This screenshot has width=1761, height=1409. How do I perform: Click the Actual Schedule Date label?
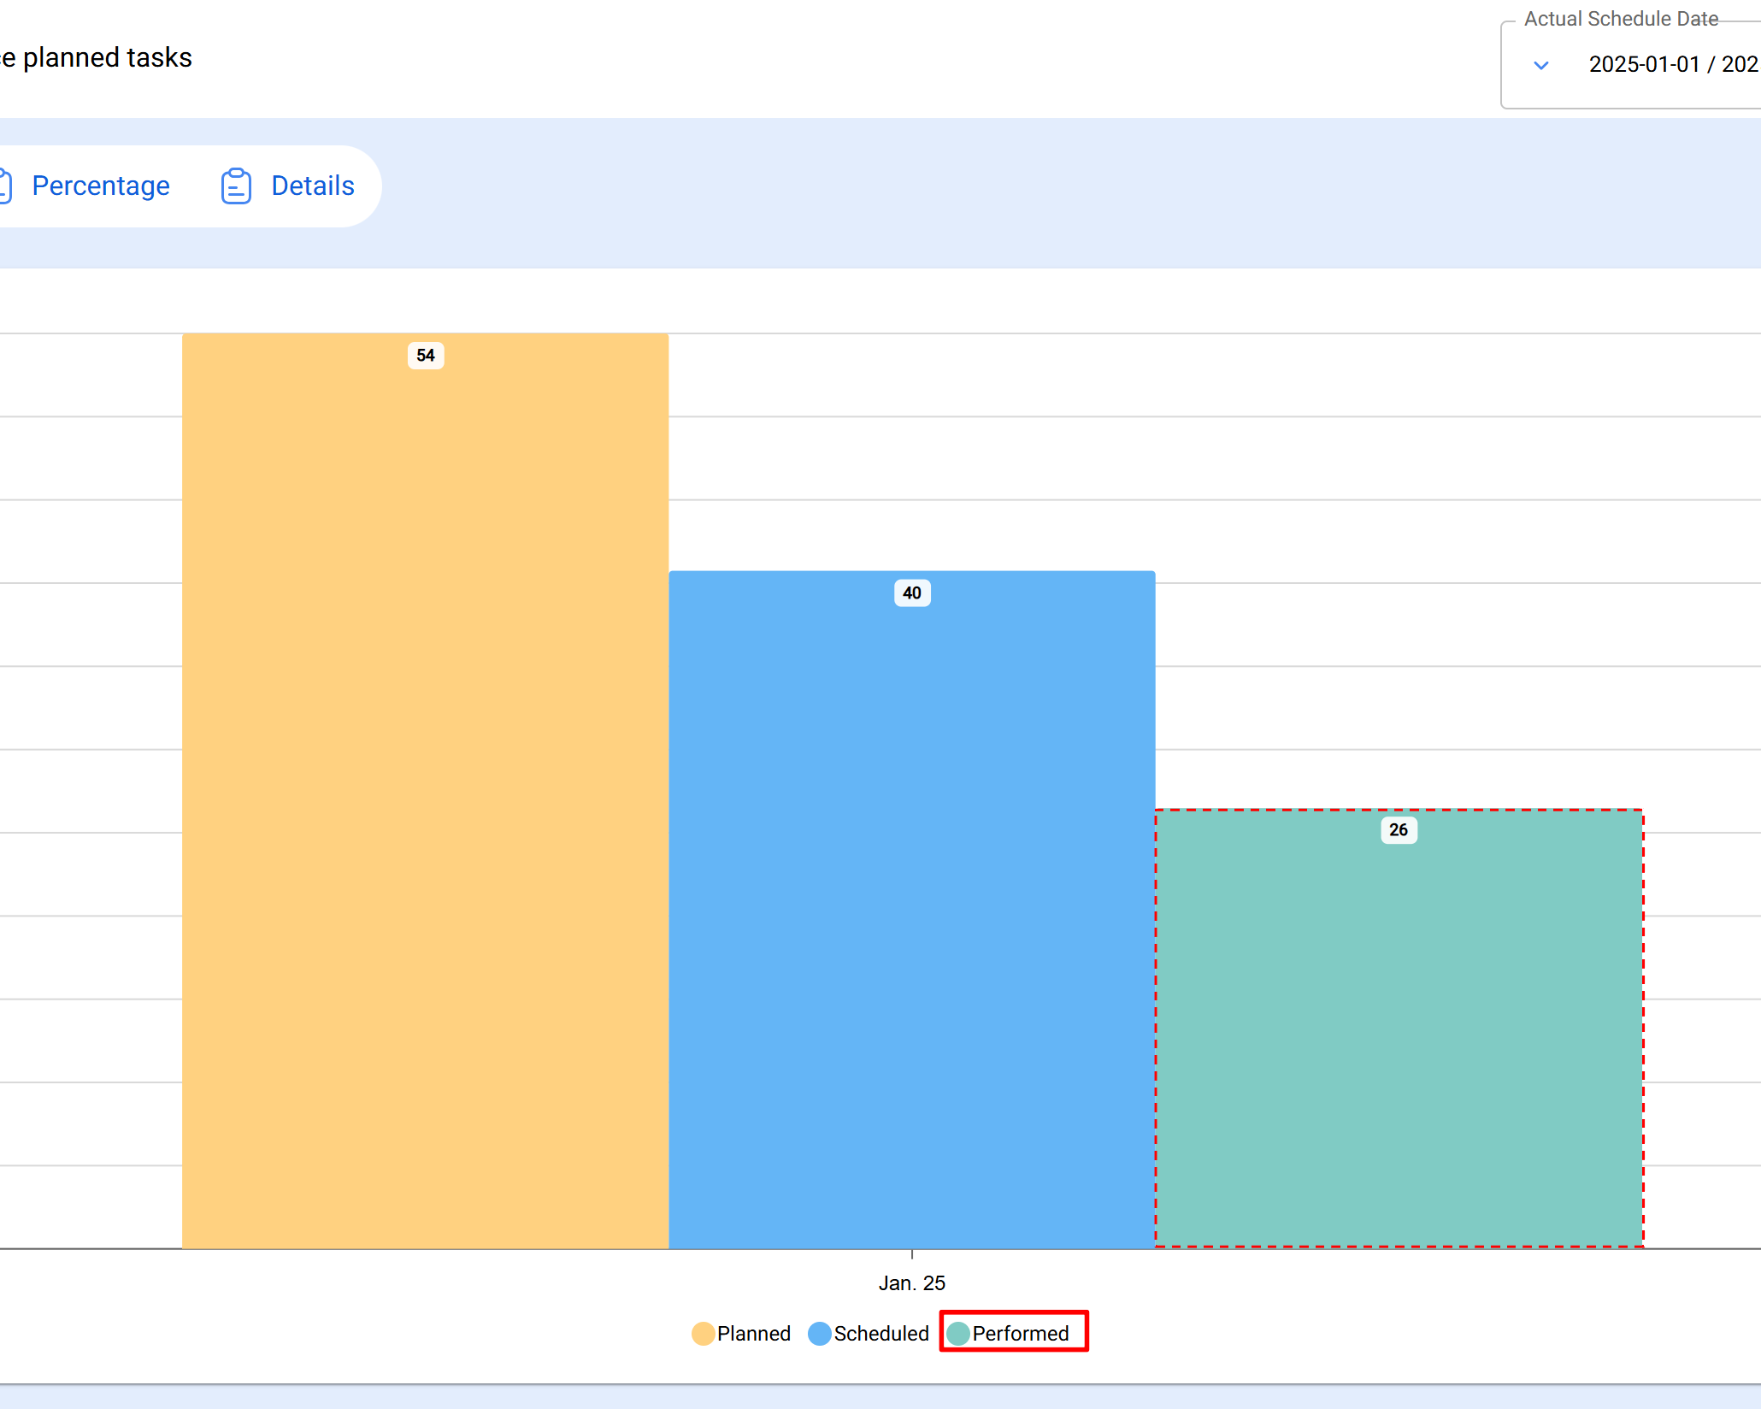coord(1621,19)
